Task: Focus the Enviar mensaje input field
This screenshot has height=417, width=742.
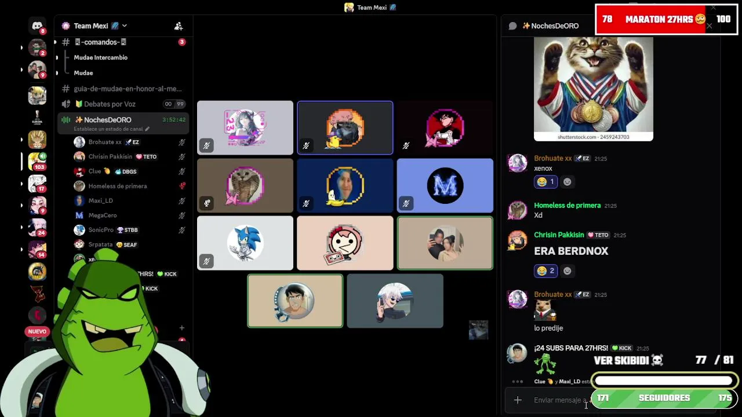Action: pyautogui.click(x=561, y=400)
